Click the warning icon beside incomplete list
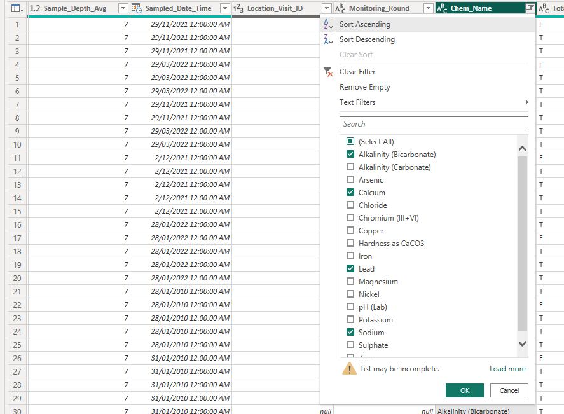The height and width of the screenshot is (414, 564). [349, 369]
